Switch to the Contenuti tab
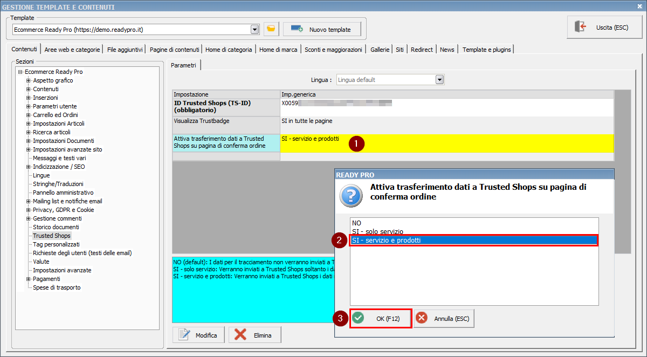This screenshot has width=647, height=357. coord(24,49)
